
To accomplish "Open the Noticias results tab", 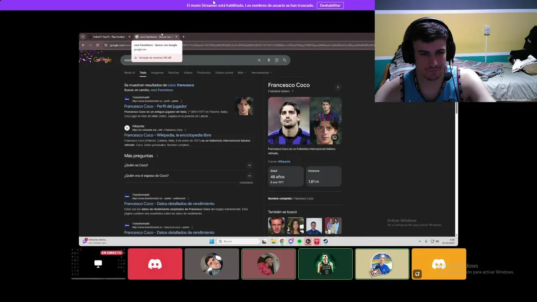I will pos(174,73).
